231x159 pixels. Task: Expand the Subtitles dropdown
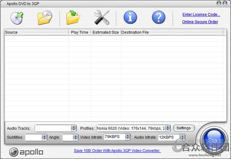point(44,137)
